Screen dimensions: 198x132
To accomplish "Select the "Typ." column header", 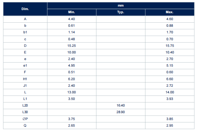I will (x=120, y=12).
